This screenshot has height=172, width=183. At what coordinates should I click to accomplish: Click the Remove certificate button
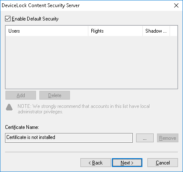168,138
